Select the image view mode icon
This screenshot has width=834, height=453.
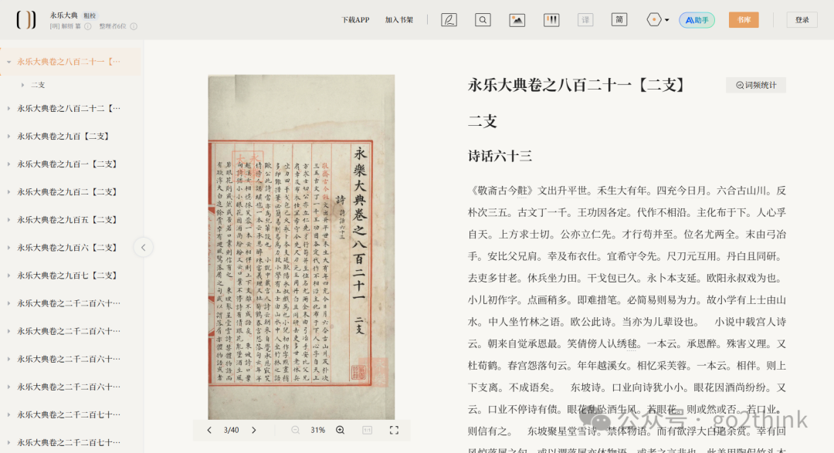[517, 20]
